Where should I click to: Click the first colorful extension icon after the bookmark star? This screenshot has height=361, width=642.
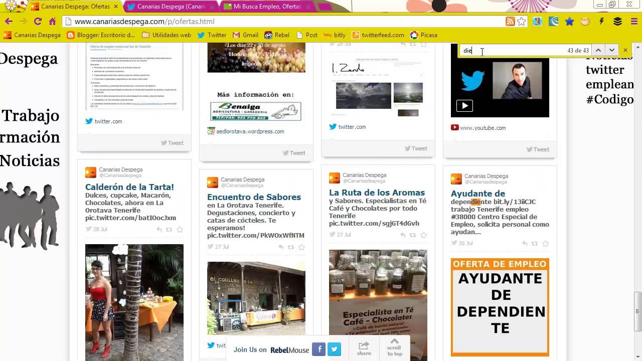click(x=538, y=22)
